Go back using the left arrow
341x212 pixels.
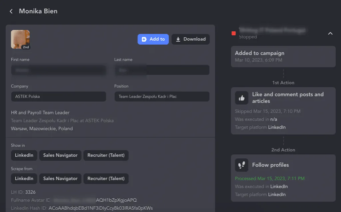11,11
